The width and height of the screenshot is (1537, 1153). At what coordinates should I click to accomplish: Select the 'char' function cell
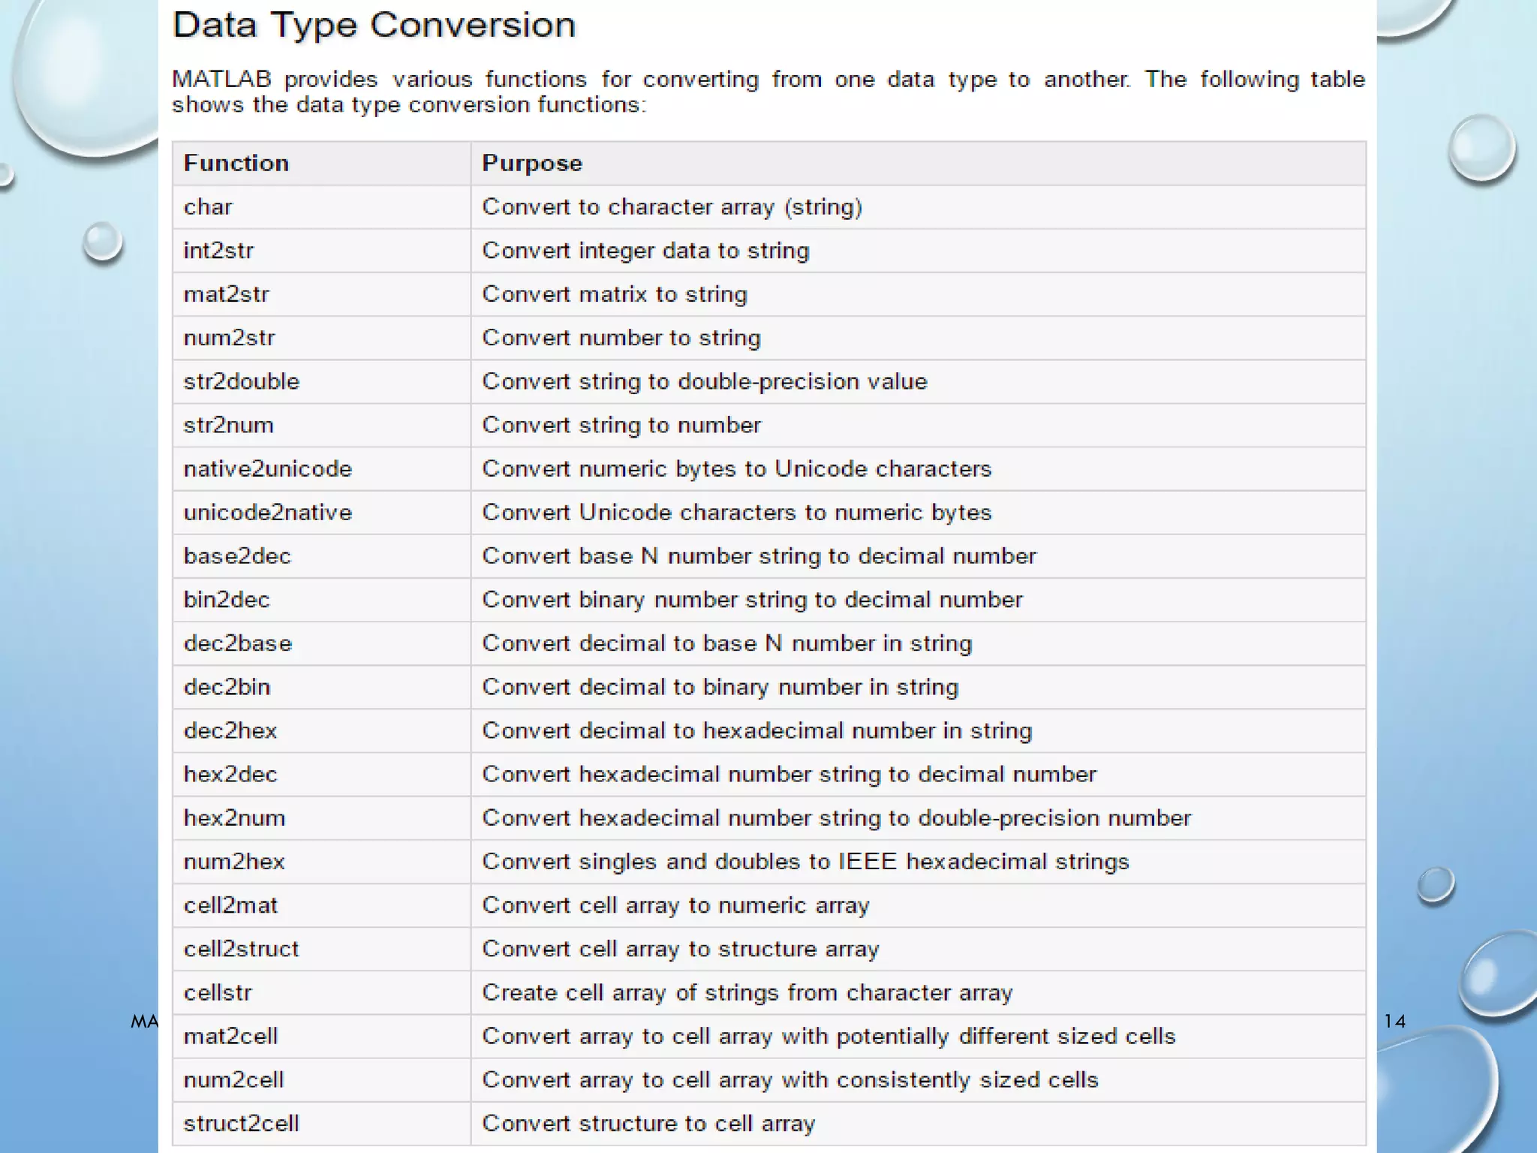(x=208, y=206)
